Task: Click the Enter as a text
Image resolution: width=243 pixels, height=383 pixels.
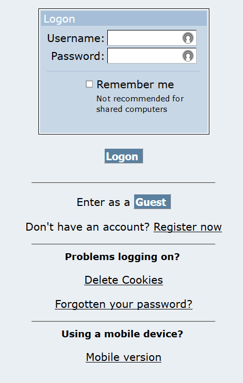Action: click(x=103, y=202)
